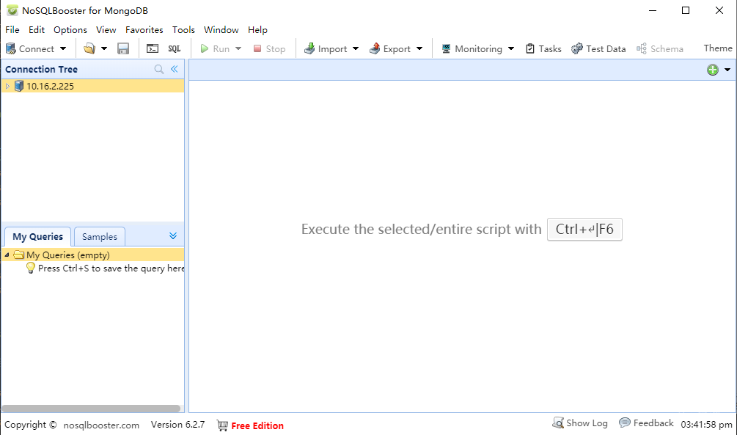Click the Version 6.2.7 label

point(177,425)
